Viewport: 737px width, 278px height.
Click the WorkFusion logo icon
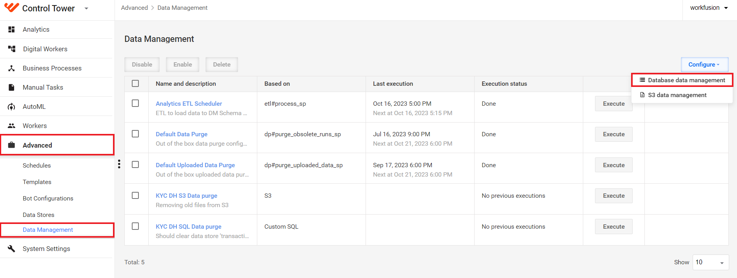11,7
